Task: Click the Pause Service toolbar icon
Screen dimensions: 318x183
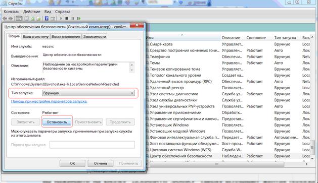Action: pyautogui.click(x=73, y=19)
